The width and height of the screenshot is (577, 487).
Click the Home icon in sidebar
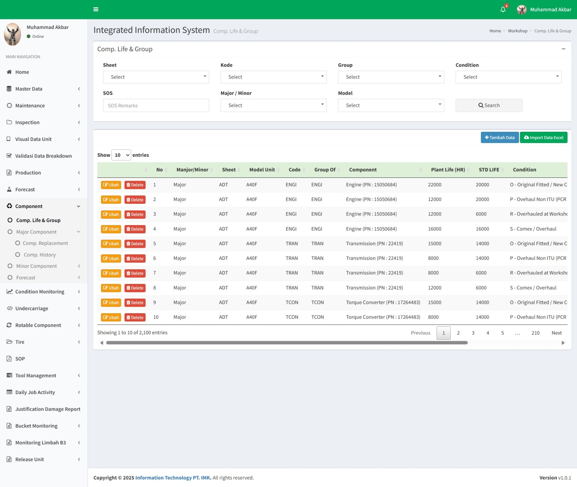9,72
